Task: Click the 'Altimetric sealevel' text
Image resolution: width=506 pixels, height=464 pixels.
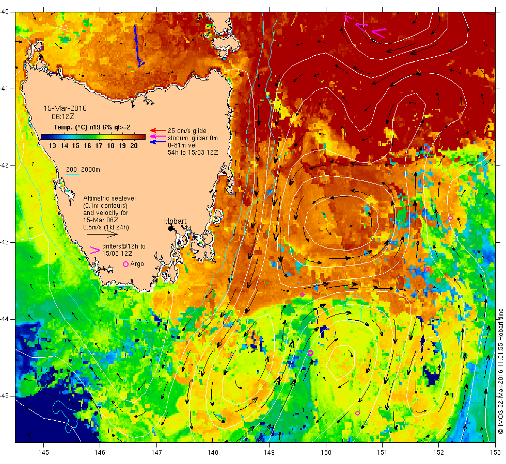Action: [x=109, y=198]
